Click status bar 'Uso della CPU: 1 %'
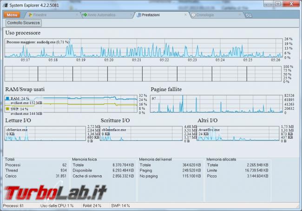 tap(57, 206)
